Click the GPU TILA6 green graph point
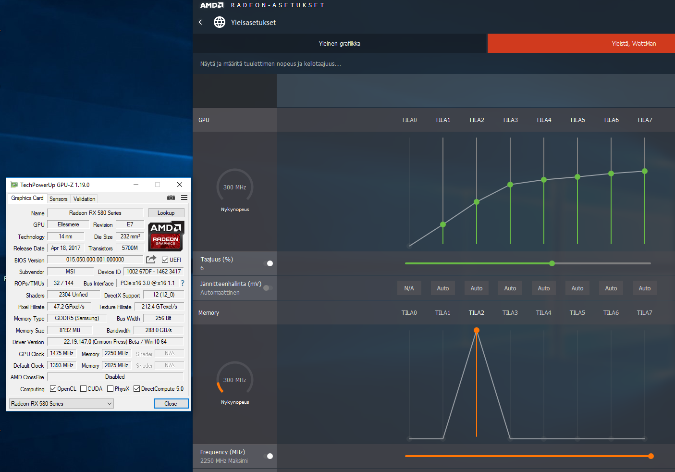The height and width of the screenshot is (472, 675). tap(611, 174)
